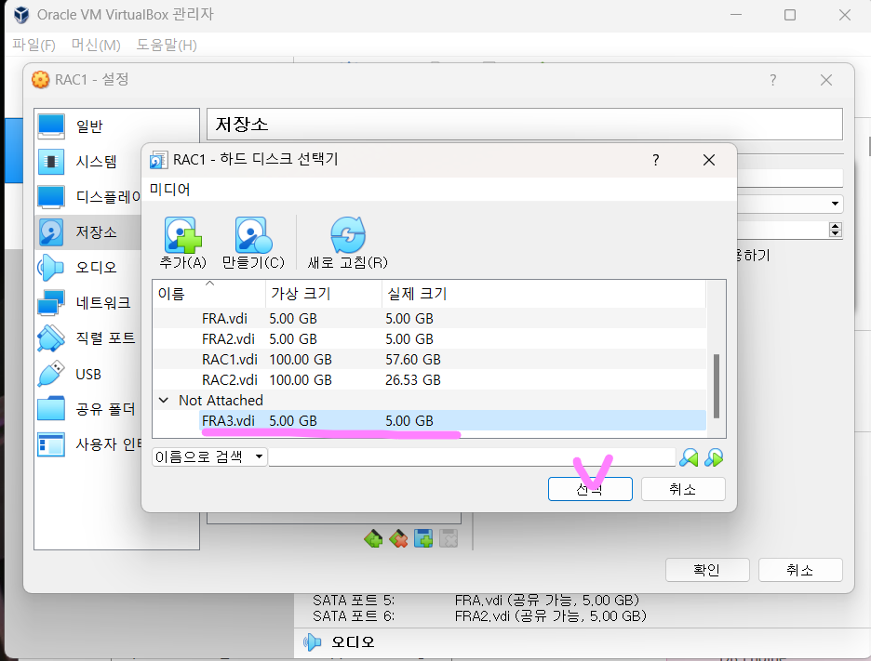The image size is (871, 661).
Task: Click help button in hard disk selector
Action: pyautogui.click(x=656, y=161)
